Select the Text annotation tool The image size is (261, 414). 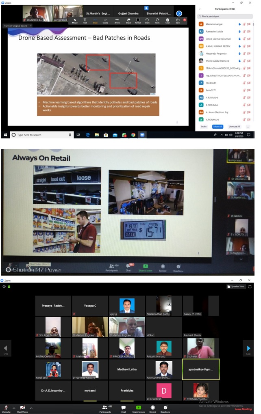tap(85, 21)
